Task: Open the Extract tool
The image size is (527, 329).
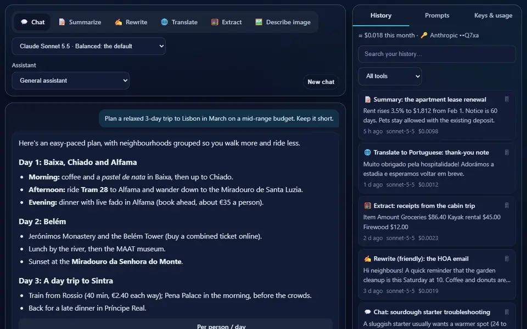Action: [226, 22]
